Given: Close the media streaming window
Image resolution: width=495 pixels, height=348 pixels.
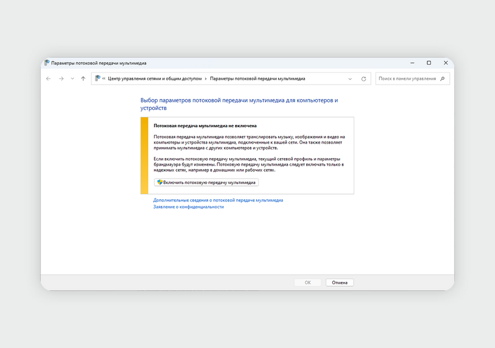Looking at the screenshot, I should 446,63.
